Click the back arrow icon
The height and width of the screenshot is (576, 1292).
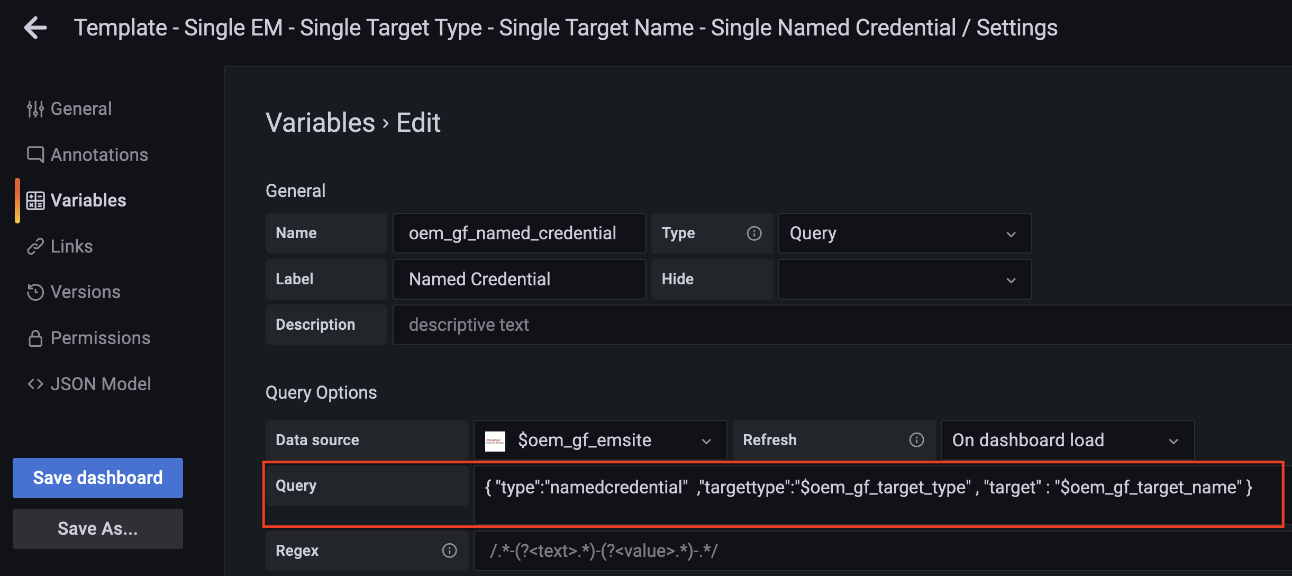(x=35, y=28)
